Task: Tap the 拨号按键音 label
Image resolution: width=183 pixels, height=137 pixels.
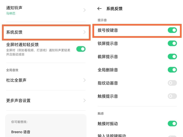Action: (x=108, y=30)
